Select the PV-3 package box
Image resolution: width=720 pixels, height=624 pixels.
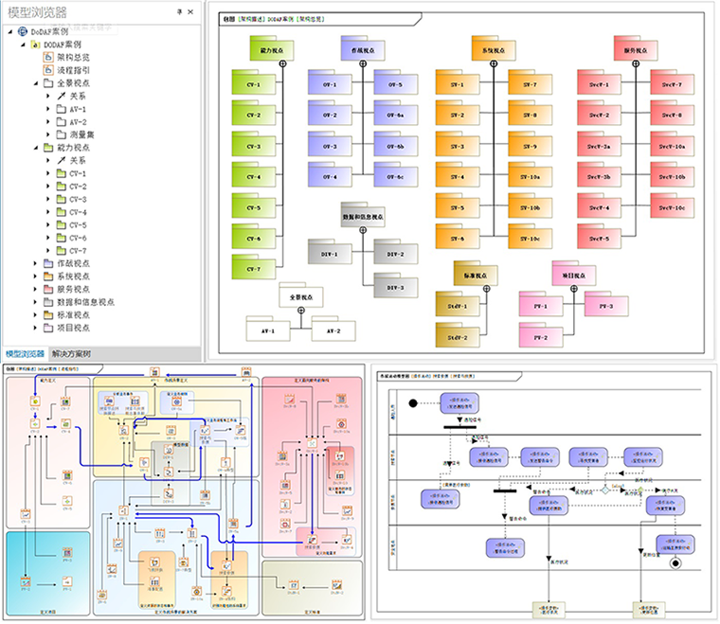pos(605,306)
